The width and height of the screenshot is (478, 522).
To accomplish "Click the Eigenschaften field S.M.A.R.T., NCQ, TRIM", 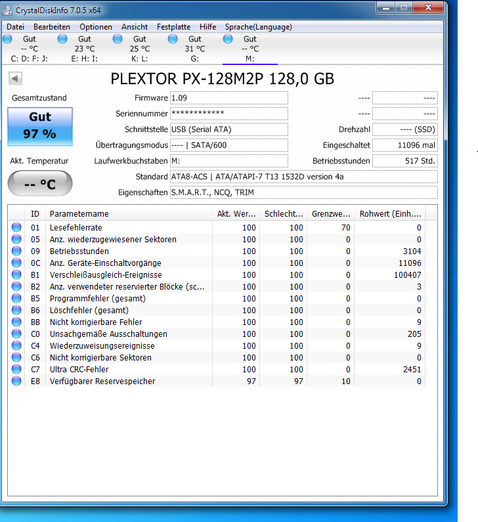I will click(x=304, y=192).
